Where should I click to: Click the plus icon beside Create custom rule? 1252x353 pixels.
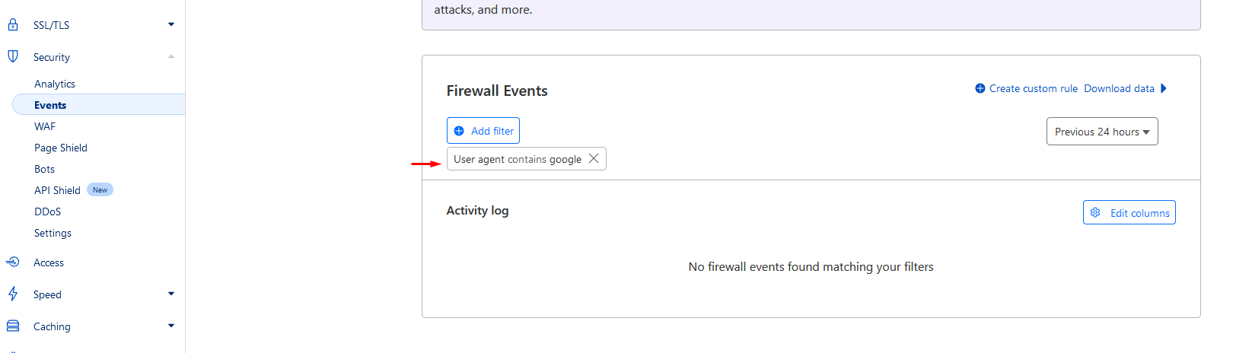point(980,88)
